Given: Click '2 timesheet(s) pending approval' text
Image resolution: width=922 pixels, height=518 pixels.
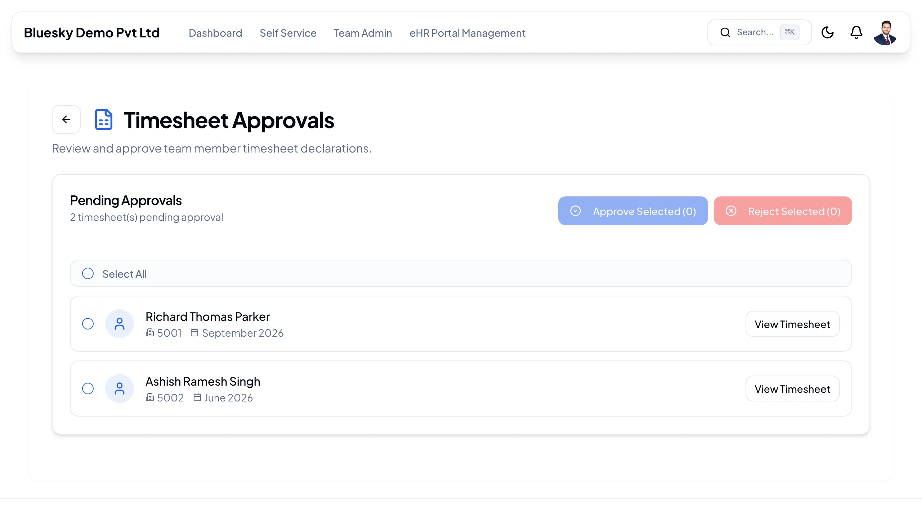Looking at the screenshot, I should [147, 217].
